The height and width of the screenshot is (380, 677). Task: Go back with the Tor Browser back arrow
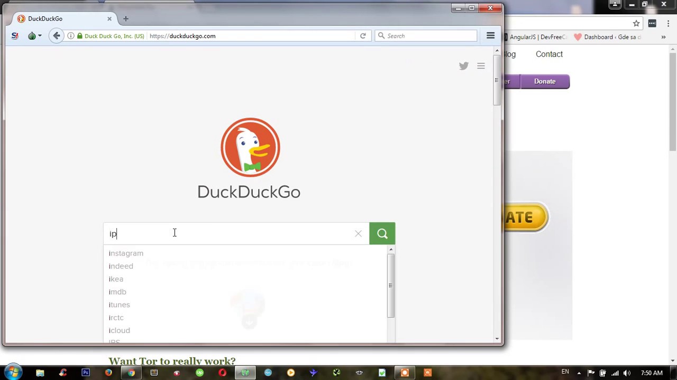(x=57, y=36)
